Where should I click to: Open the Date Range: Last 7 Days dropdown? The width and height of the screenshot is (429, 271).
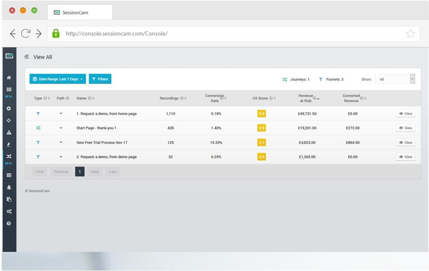[x=58, y=79]
